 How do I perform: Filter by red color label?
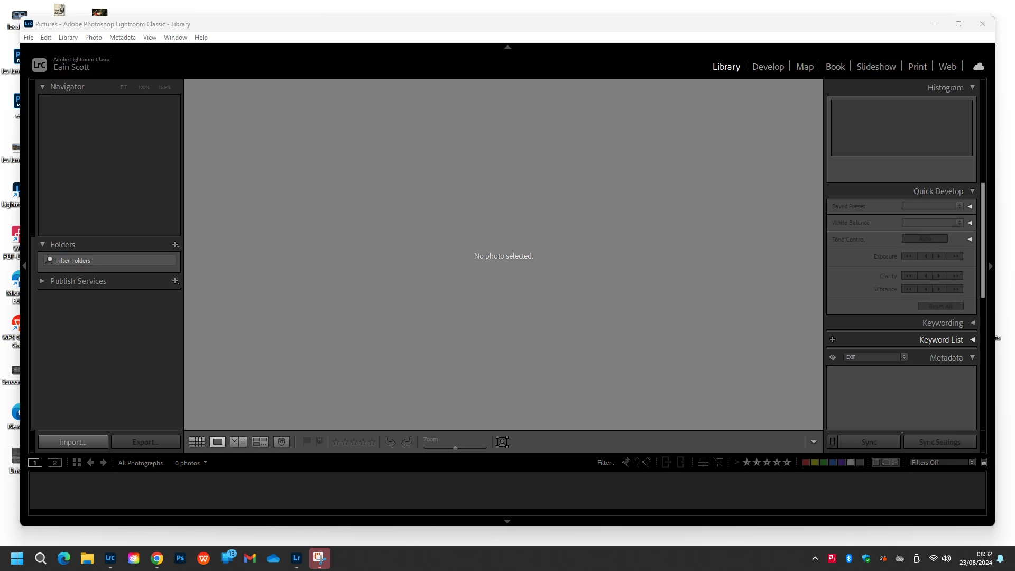click(x=806, y=463)
